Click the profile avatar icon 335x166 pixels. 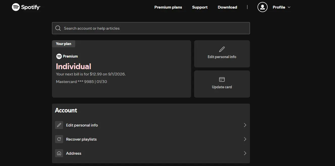tap(263, 7)
